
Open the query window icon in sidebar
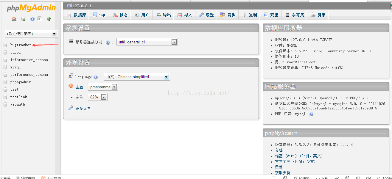pos(23,19)
